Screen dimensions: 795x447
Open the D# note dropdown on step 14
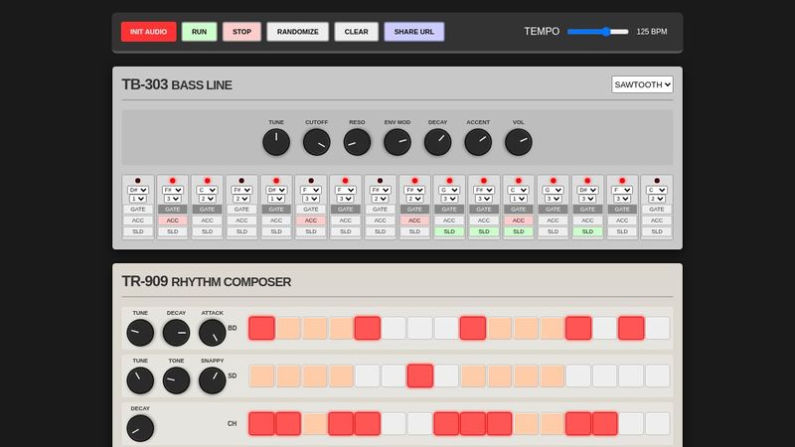(x=587, y=190)
